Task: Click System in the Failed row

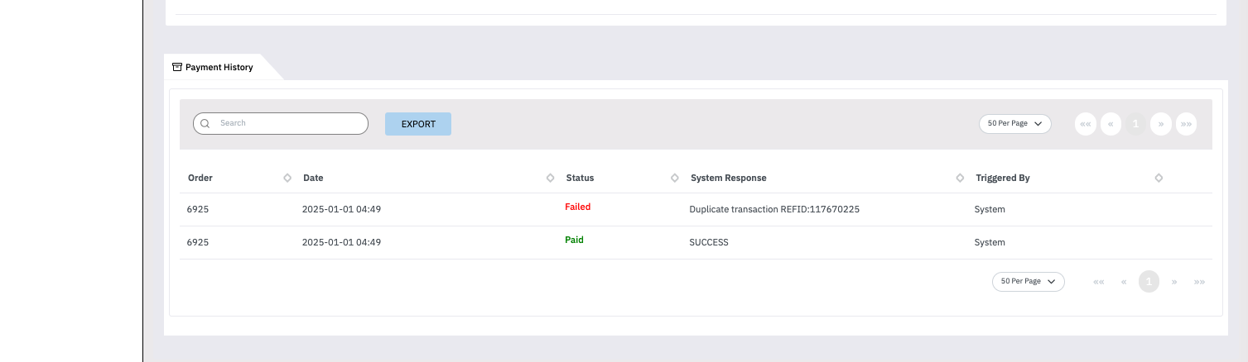Action: (990, 209)
